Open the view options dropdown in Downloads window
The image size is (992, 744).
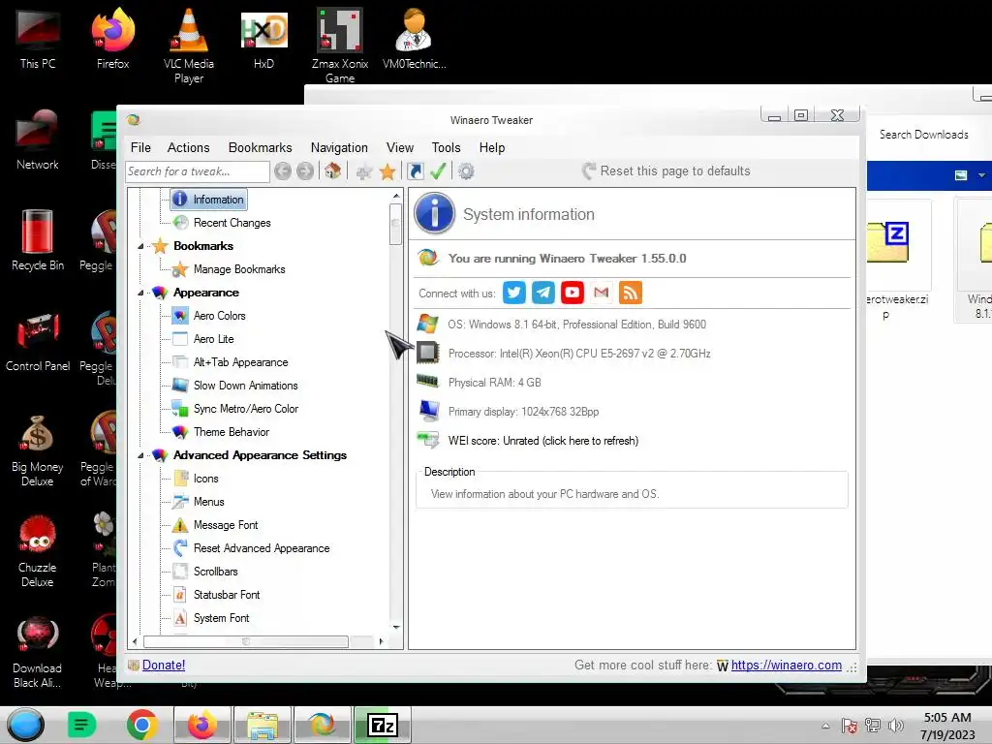point(981,175)
